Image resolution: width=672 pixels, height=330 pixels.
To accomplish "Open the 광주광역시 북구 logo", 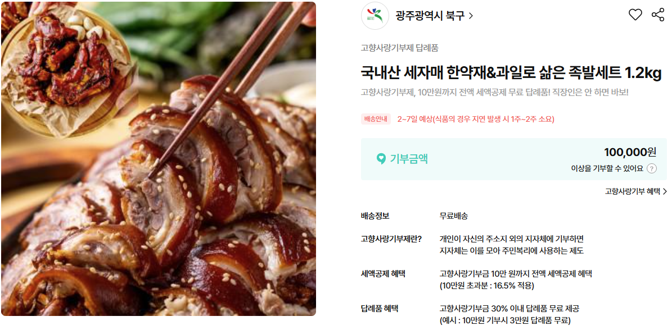I will pos(375,16).
